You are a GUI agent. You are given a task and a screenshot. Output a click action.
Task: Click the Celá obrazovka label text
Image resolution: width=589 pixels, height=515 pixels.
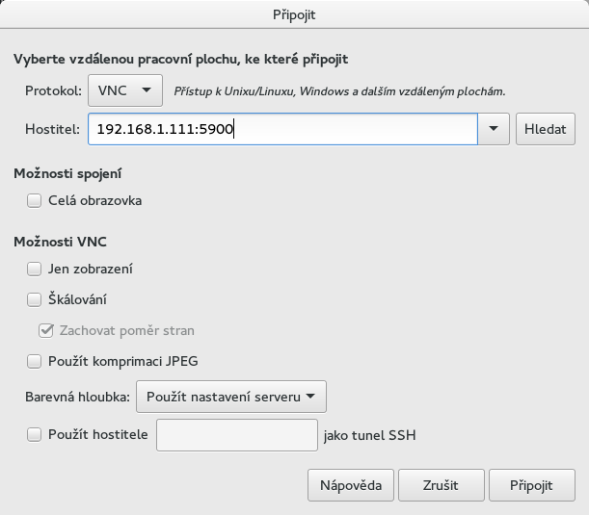click(x=94, y=201)
